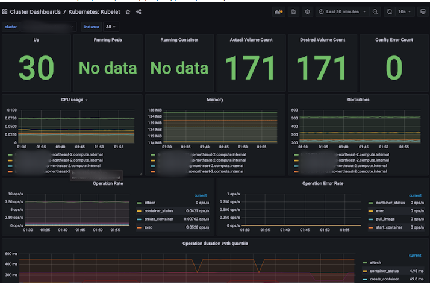This screenshot has width=430, height=287.
Task: Open the CPU usage panel menu
Action: (74, 99)
